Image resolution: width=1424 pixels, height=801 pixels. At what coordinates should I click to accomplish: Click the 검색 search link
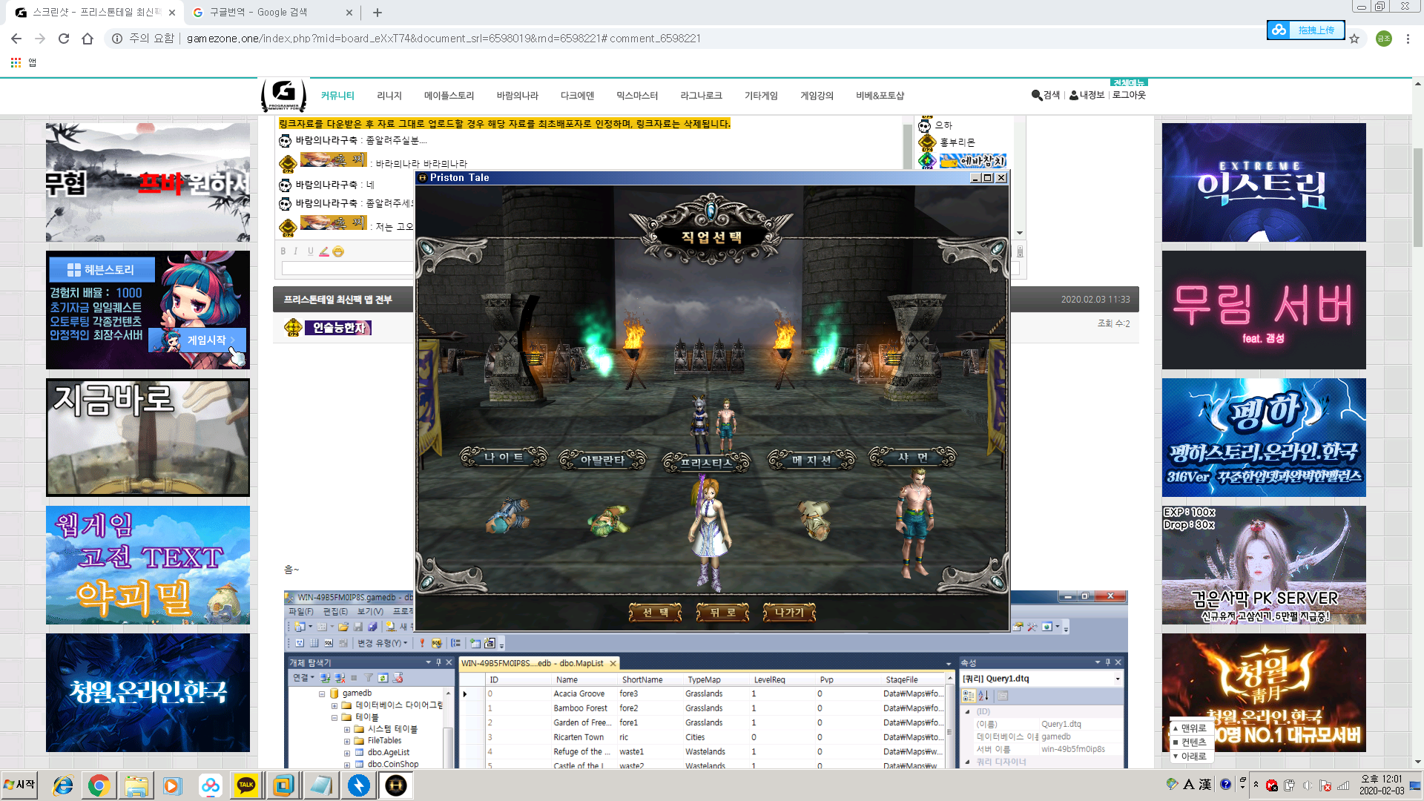1046,95
